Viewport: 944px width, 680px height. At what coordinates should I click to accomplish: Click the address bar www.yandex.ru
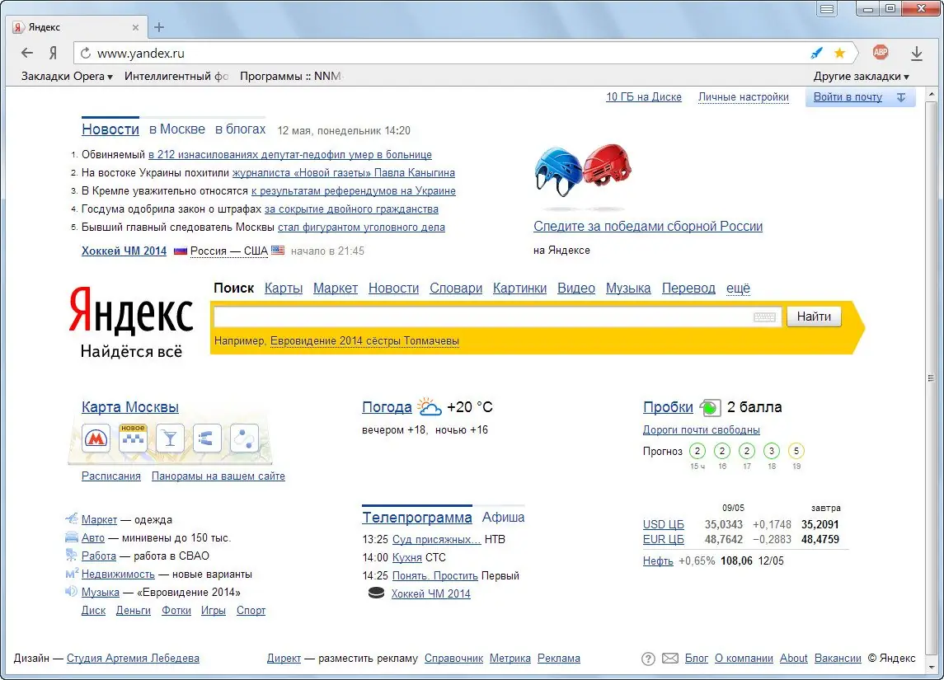coord(445,53)
